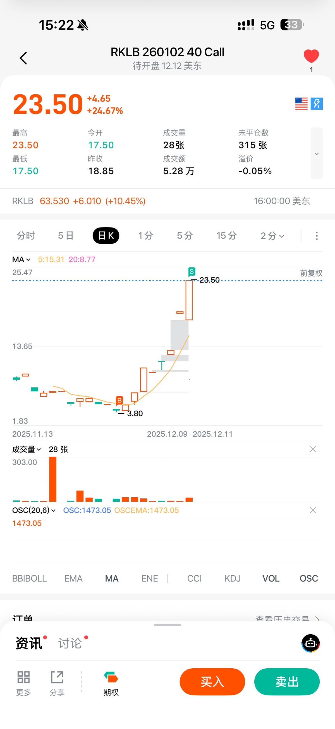Tap the 分享 share icon

click(57, 677)
